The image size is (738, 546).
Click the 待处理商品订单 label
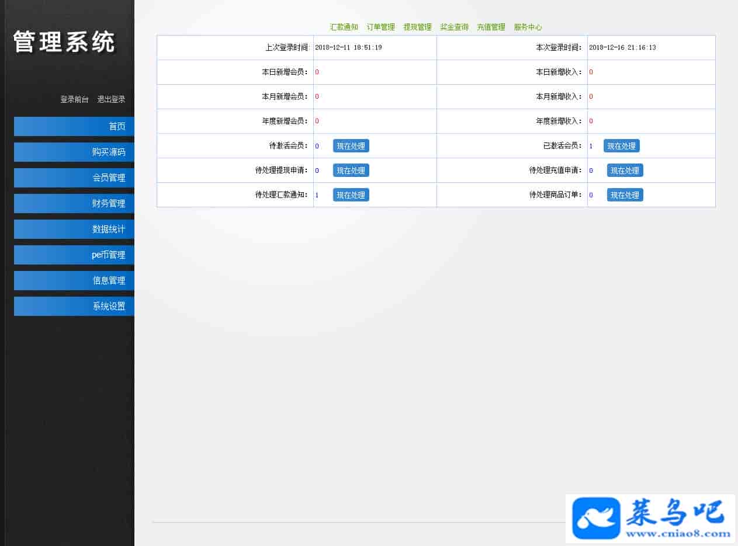(x=556, y=194)
